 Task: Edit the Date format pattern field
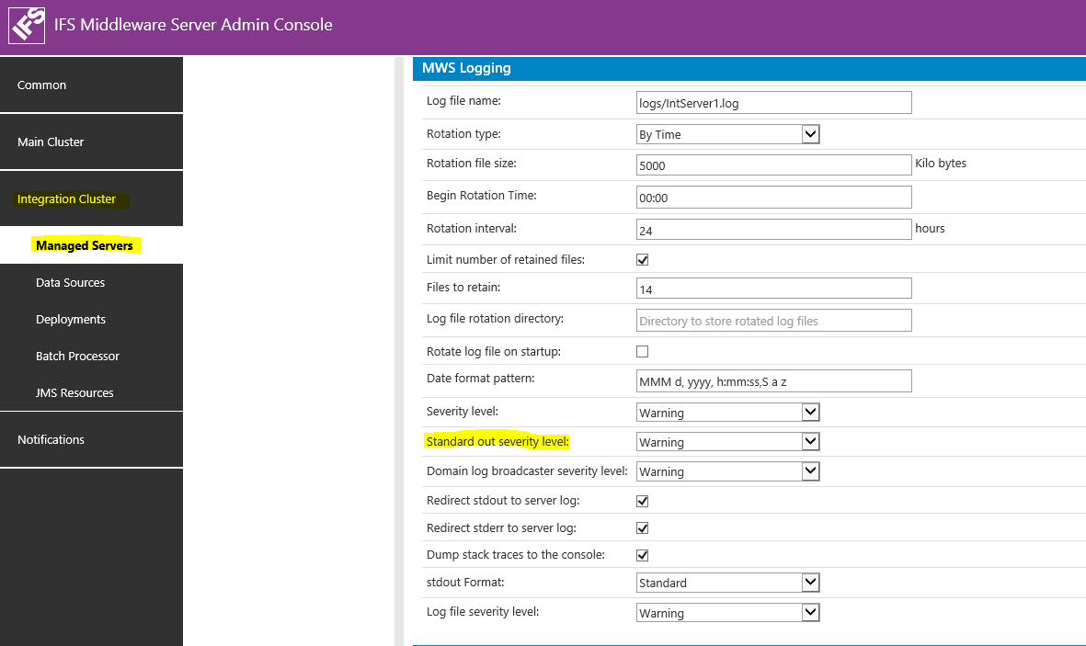click(773, 380)
